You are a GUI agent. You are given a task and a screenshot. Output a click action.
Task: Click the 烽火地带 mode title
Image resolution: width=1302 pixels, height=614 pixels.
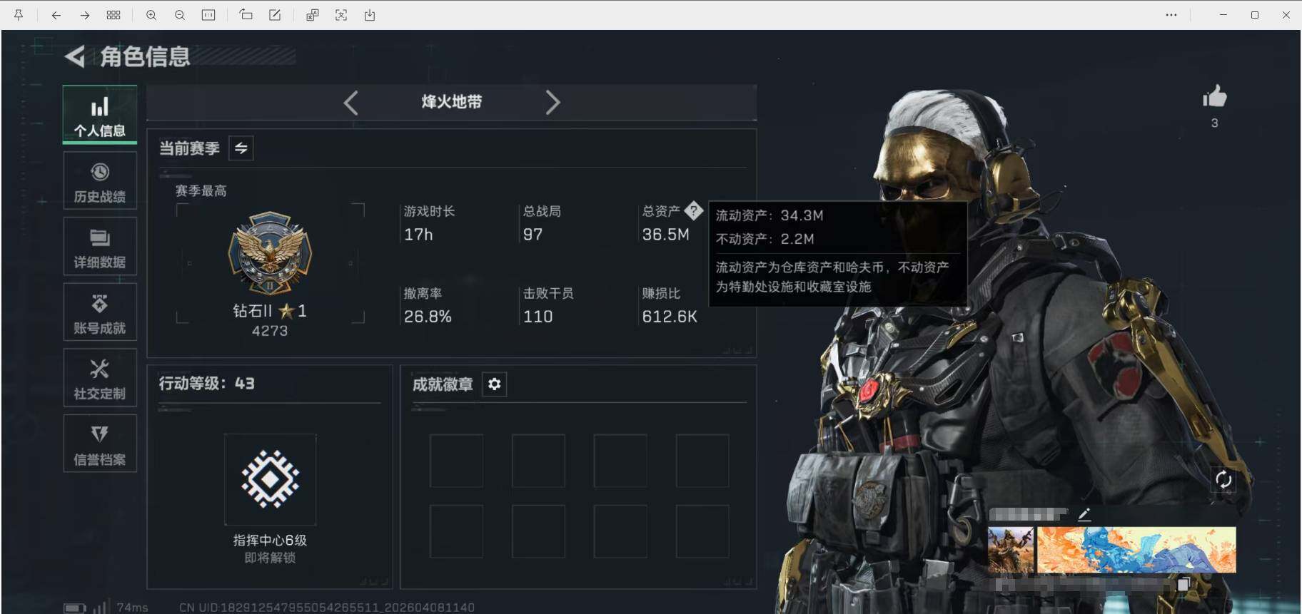[x=452, y=102]
